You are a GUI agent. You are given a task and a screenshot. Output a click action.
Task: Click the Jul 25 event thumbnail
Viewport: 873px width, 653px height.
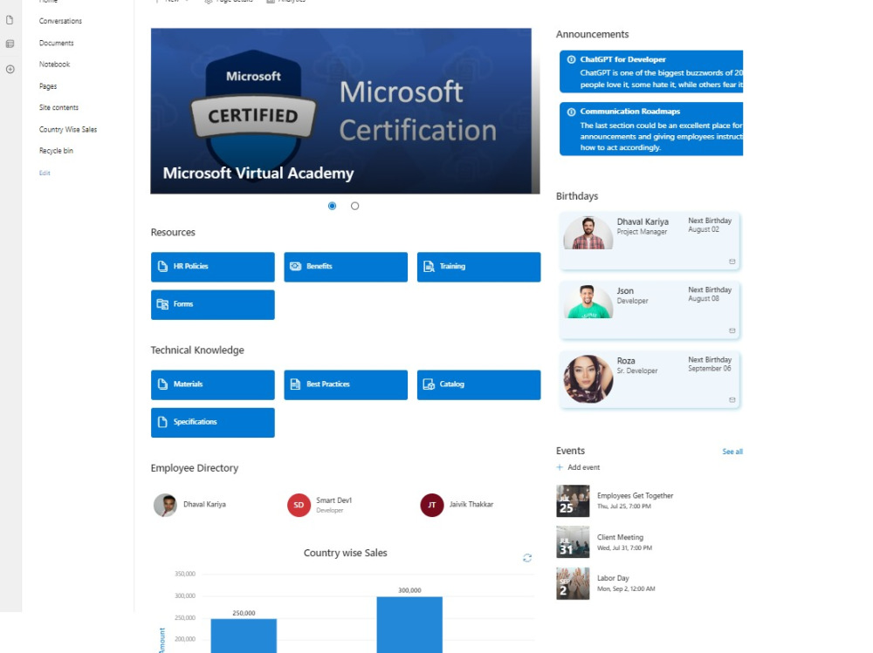pyautogui.click(x=573, y=500)
